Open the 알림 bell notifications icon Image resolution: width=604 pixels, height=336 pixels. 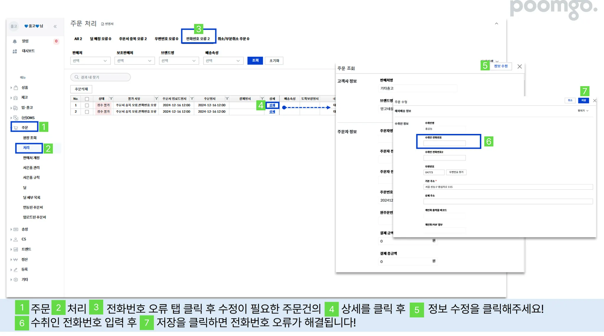click(15, 41)
